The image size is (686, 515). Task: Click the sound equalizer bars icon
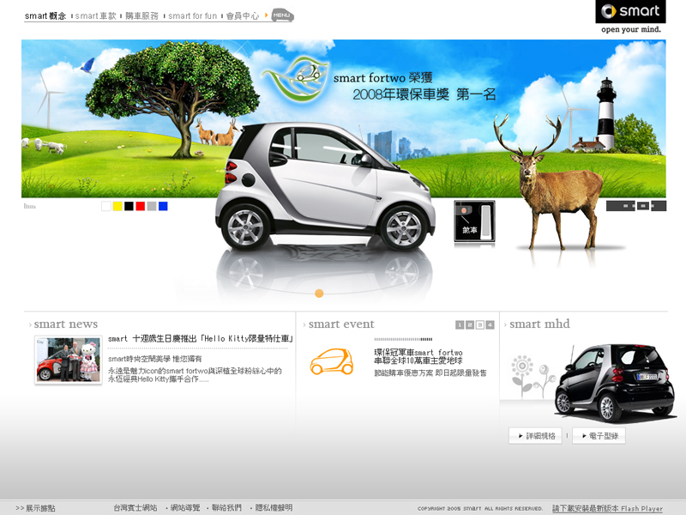[x=30, y=206]
